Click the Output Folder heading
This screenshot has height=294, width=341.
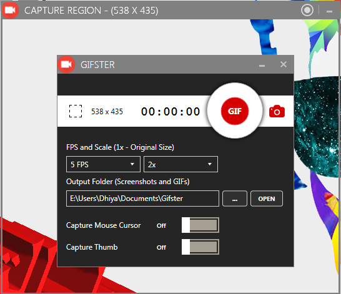[x=128, y=182]
